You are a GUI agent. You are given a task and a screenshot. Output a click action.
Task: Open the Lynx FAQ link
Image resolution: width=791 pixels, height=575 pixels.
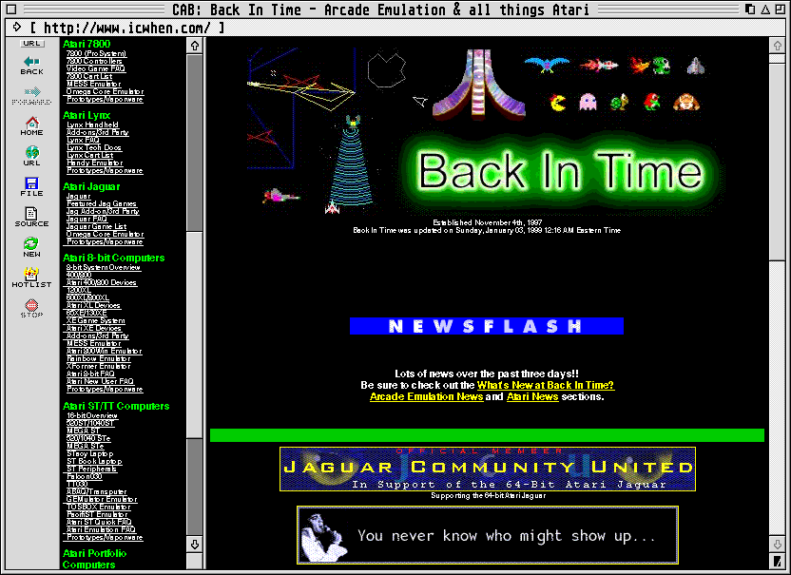[84, 140]
